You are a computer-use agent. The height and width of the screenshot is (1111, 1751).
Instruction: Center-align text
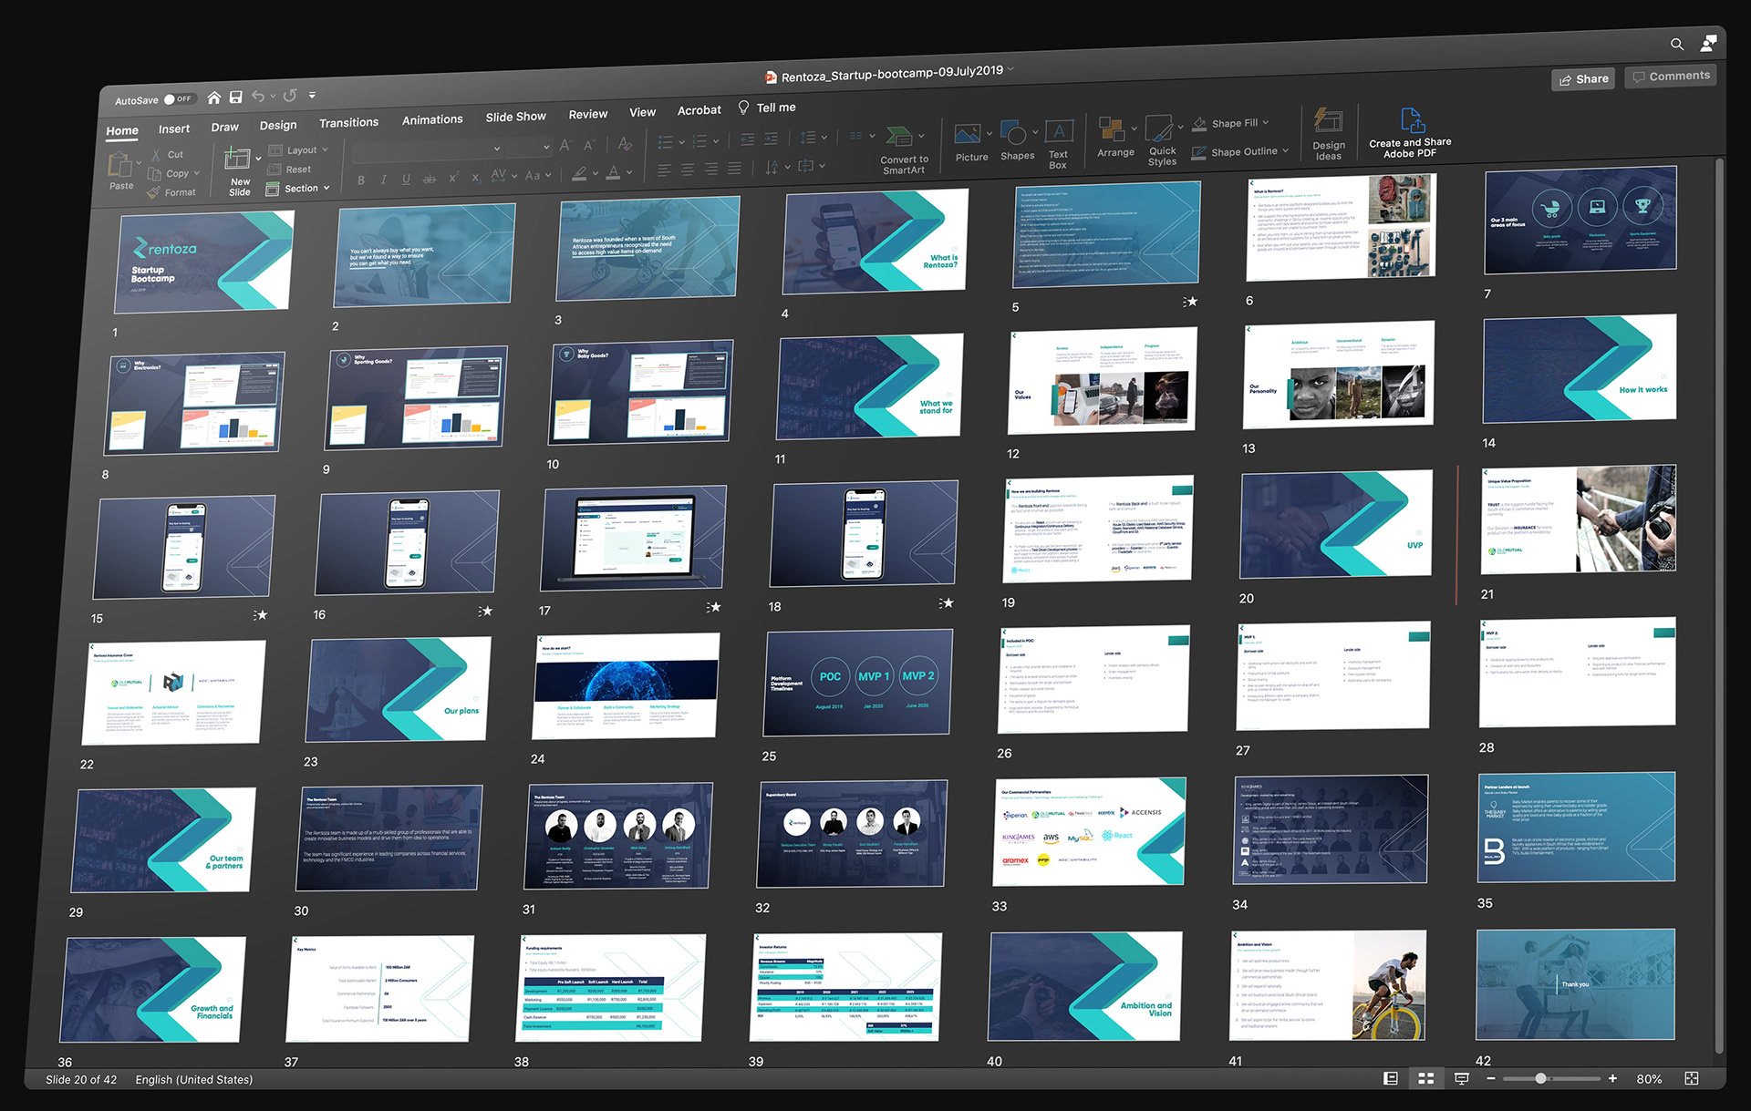[x=687, y=170]
